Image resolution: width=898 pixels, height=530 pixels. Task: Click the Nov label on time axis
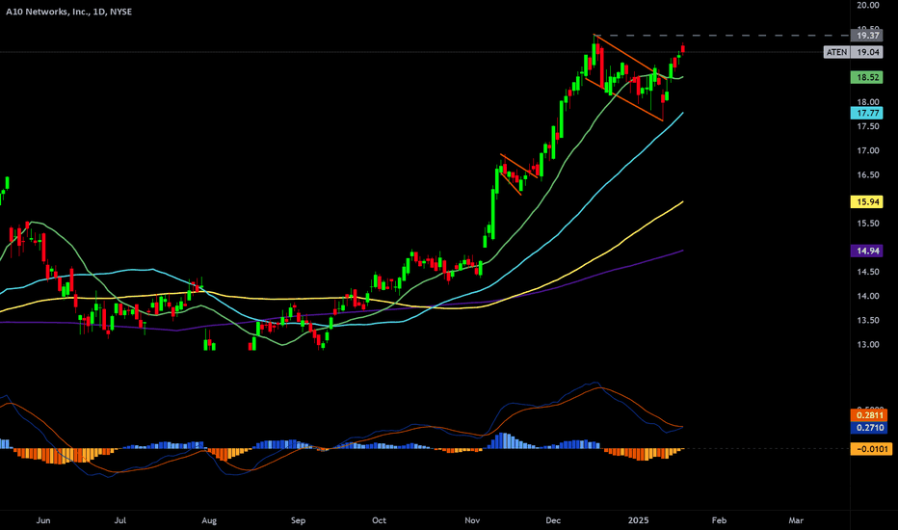(472, 520)
